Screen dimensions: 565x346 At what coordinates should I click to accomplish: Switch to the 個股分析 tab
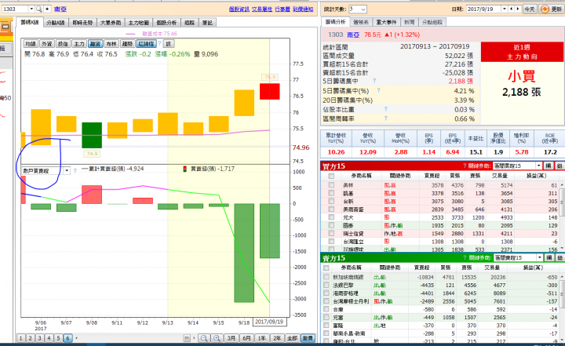[166, 23]
